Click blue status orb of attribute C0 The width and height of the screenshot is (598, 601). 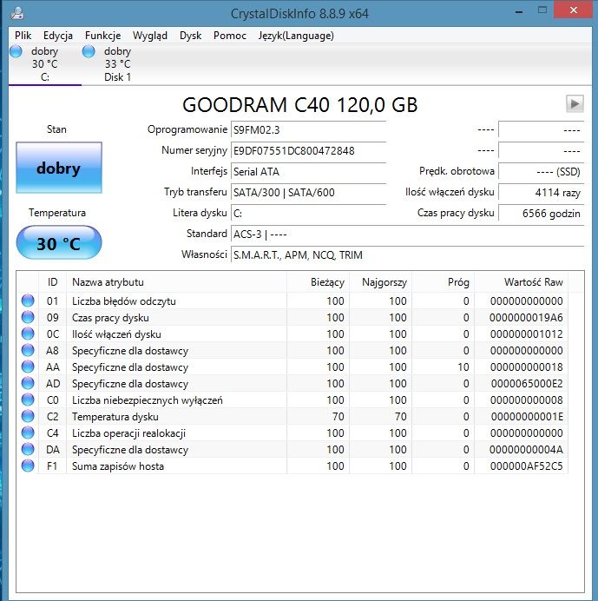[28, 400]
